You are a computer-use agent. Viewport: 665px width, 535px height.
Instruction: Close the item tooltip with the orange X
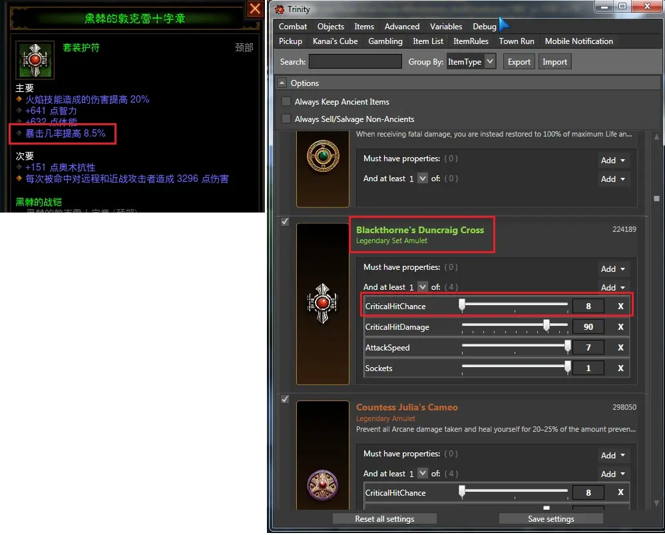click(x=255, y=9)
